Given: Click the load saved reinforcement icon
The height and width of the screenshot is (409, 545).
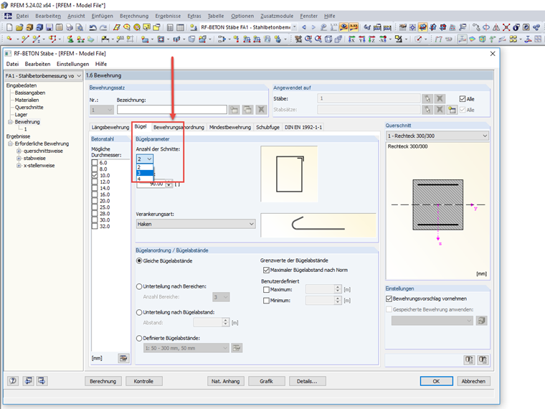Looking at the screenshot, I should [x=481, y=320].
